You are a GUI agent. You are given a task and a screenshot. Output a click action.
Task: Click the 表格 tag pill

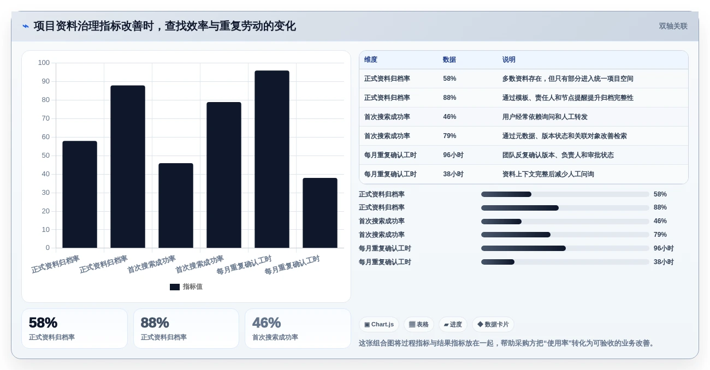click(419, 324)
